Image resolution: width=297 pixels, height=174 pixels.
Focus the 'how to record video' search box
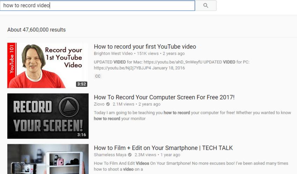(97, 6)
